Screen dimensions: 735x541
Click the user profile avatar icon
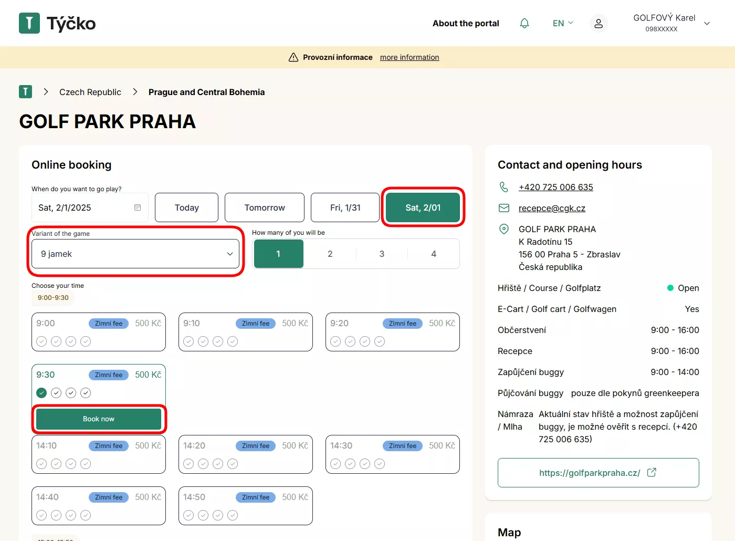(598, 24)
